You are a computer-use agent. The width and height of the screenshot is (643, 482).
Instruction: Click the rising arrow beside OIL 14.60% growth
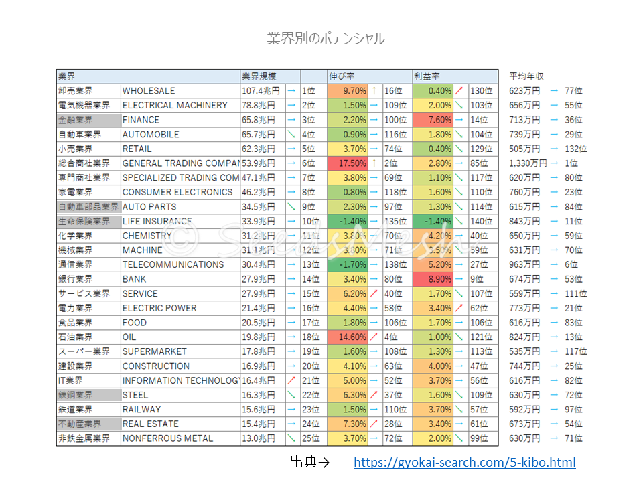[374, 337]
